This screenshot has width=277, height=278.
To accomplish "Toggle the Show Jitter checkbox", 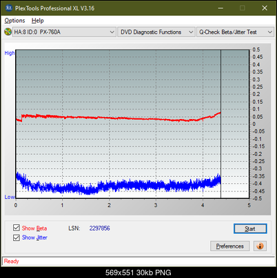I will 16,237.
